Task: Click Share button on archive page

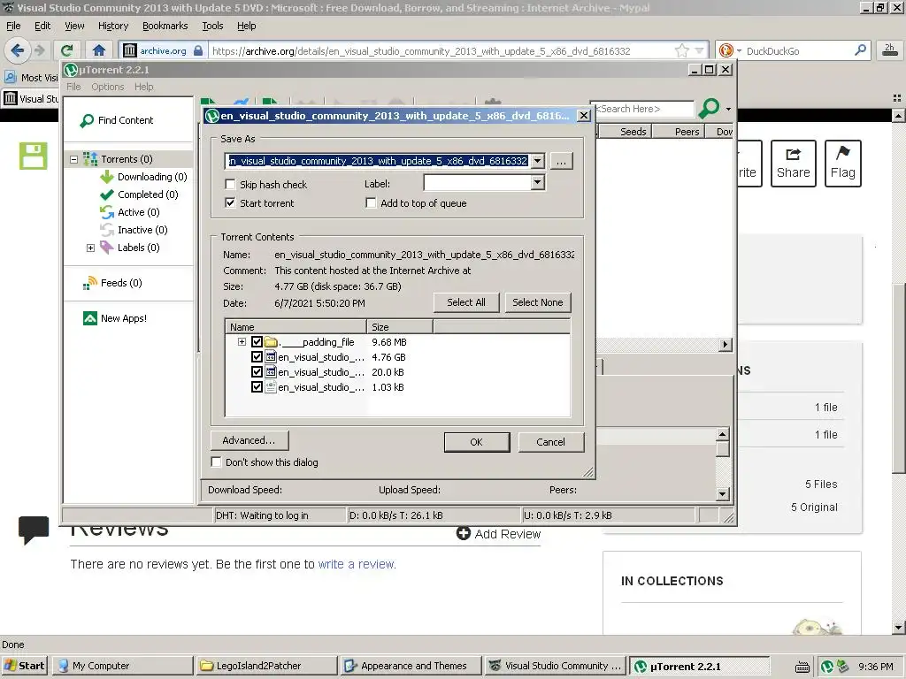Action: click(x=793, y=164)
